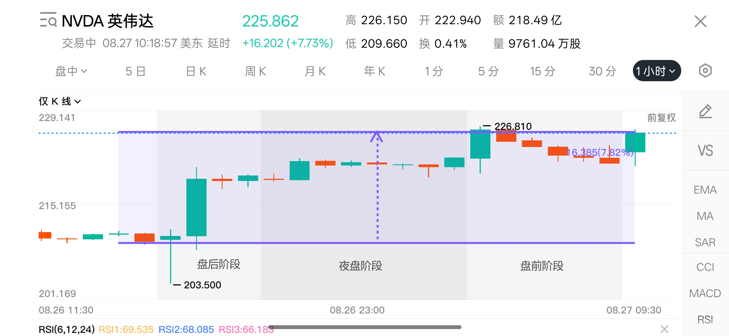Enable the MA indicator
Screen dimensions: 729x336
[x=705, y=216]
